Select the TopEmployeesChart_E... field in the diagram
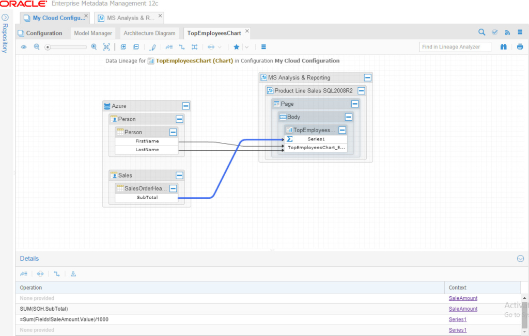 pos(316,147)
